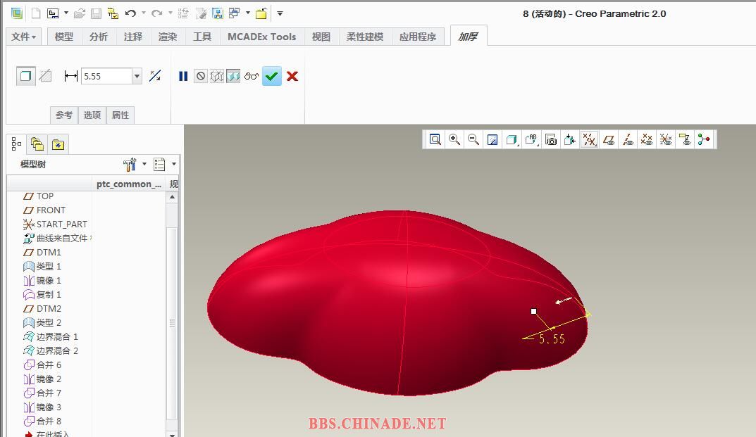Image resolution: width=756 pixels, height=437 pixels.
Task: Click the Zoom Out magnifier icon
Action: pyautogui.click(x=473, y=139)
